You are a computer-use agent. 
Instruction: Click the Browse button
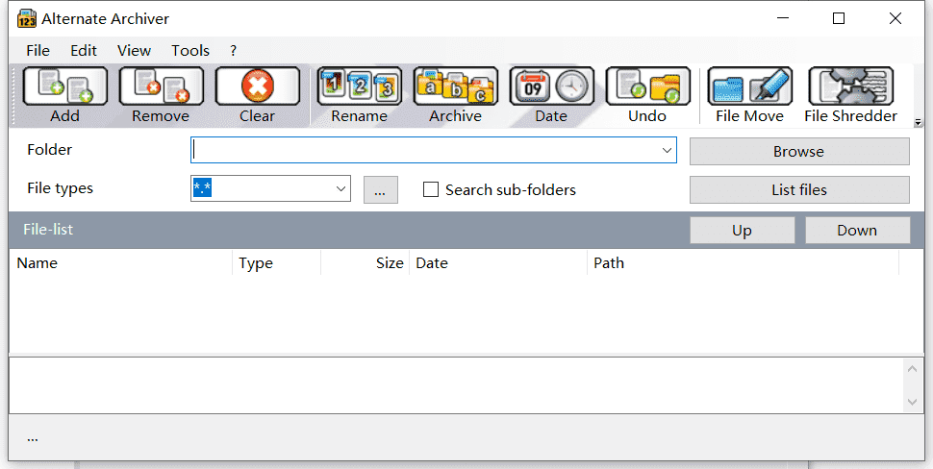pos(799,152)
